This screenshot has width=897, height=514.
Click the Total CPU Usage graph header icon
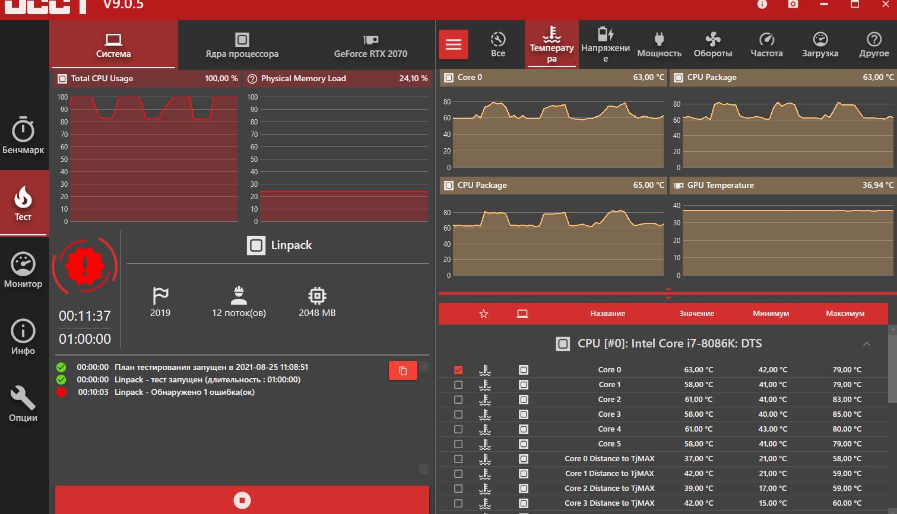click(x=62, y=78)
